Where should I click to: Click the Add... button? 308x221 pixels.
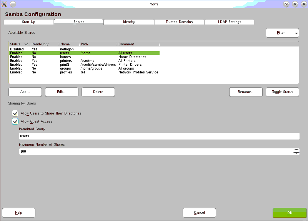25,92
